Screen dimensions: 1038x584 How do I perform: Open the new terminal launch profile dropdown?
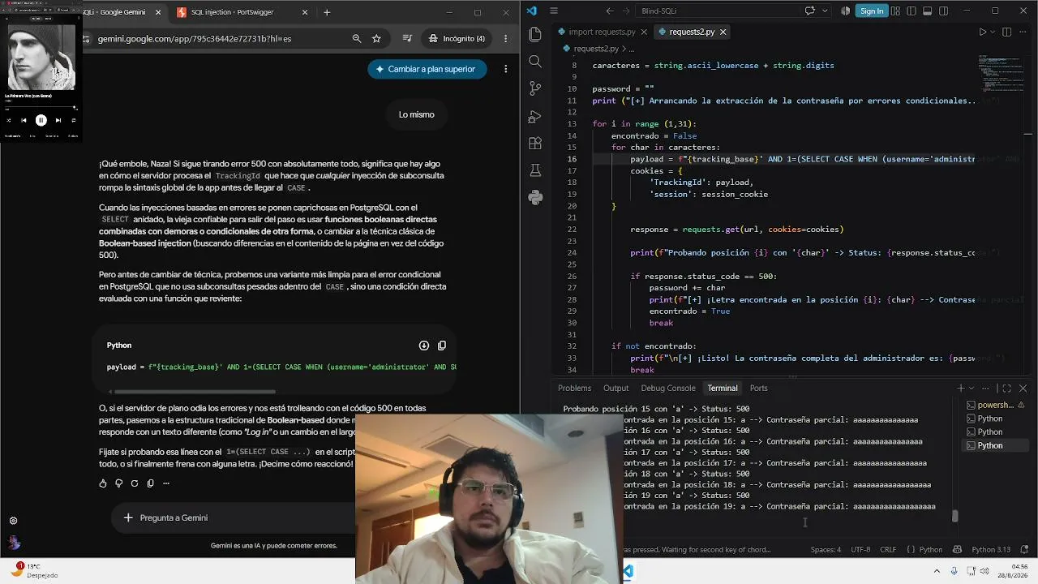tap(972, 389)
